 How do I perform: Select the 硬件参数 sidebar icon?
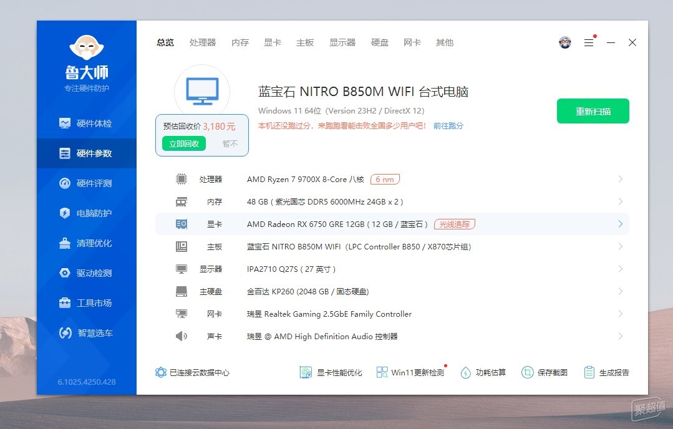tap(65, 153)
